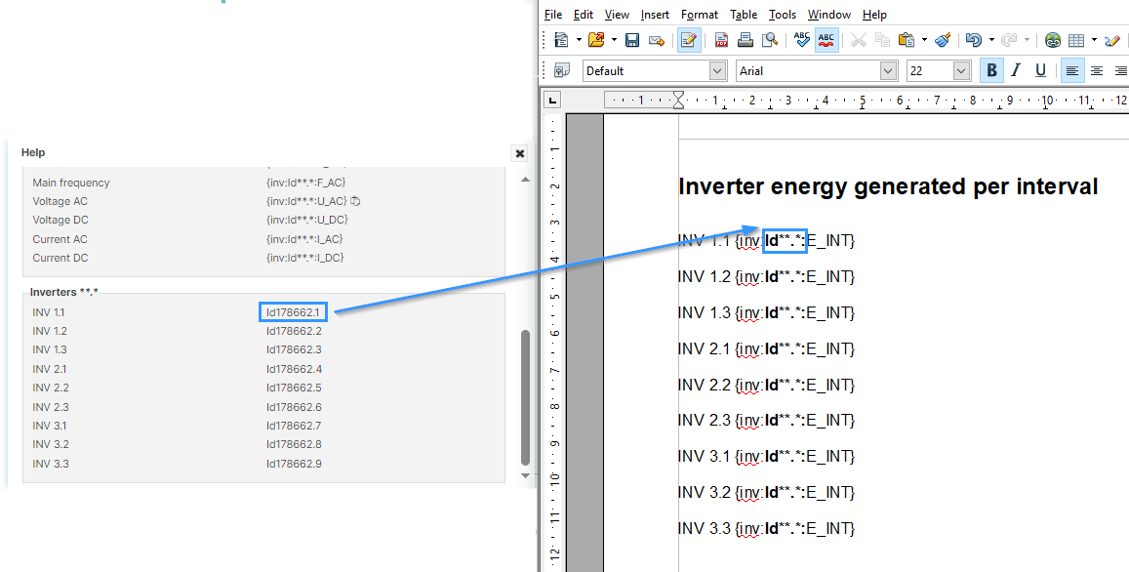Insert a hyperlink
The image size is (1129, 572).
click(1052, 40)
